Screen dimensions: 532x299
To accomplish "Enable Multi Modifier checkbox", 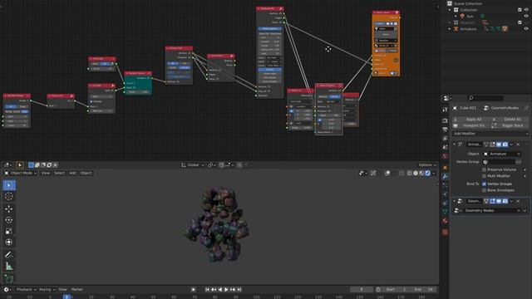I will tap(484, 176).
